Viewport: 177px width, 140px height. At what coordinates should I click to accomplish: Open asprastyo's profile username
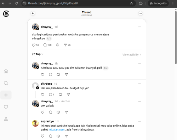click(x=47, y=121)
